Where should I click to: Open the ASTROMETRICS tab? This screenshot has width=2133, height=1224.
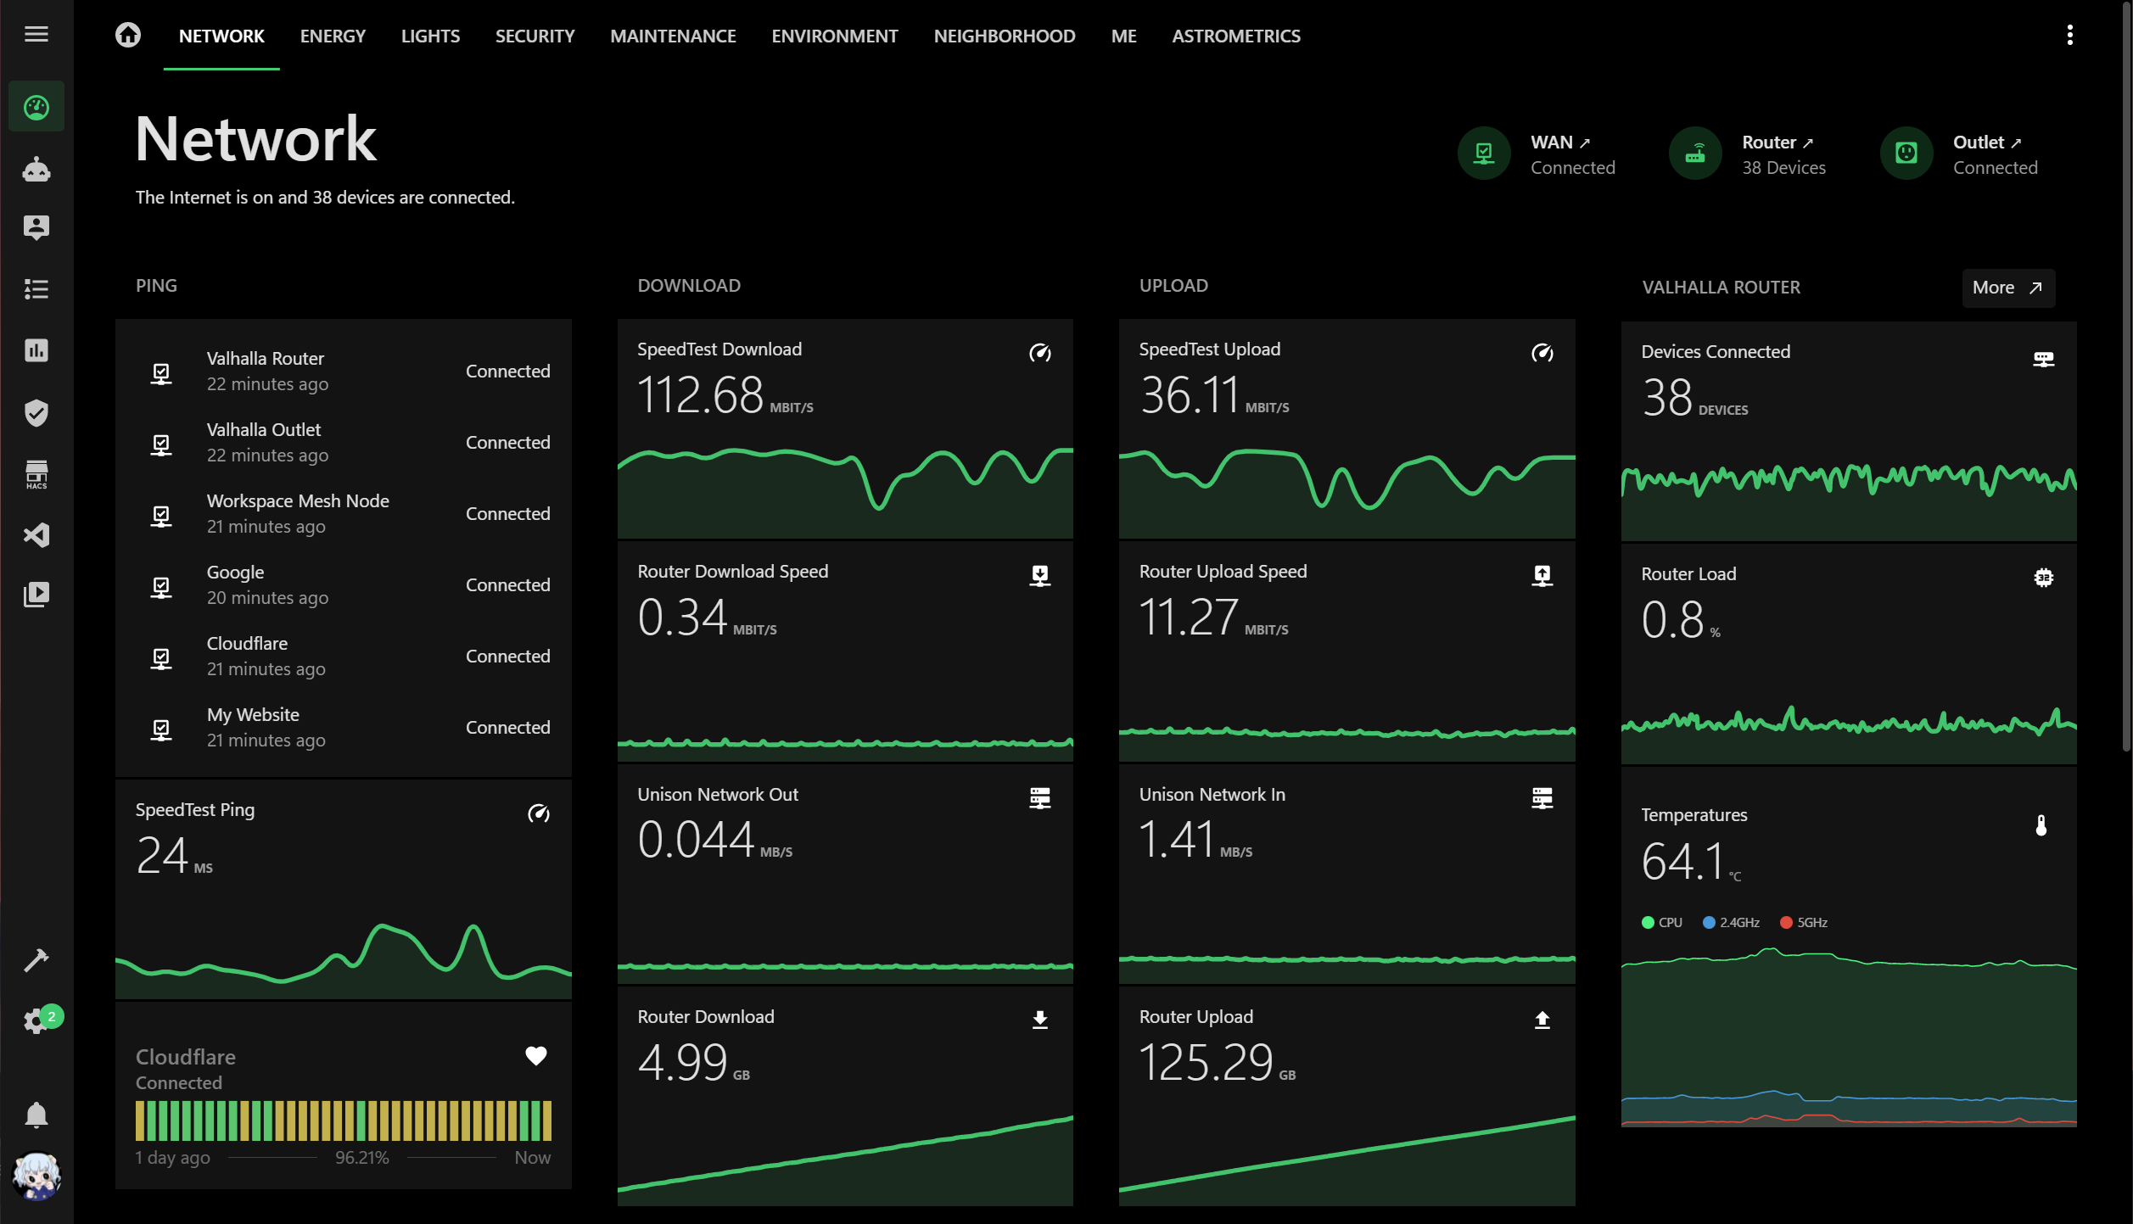tap(1235, 36)
